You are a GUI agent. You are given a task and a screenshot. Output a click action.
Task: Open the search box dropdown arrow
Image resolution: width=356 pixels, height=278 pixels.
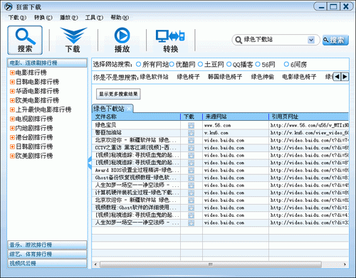point(311,40)
